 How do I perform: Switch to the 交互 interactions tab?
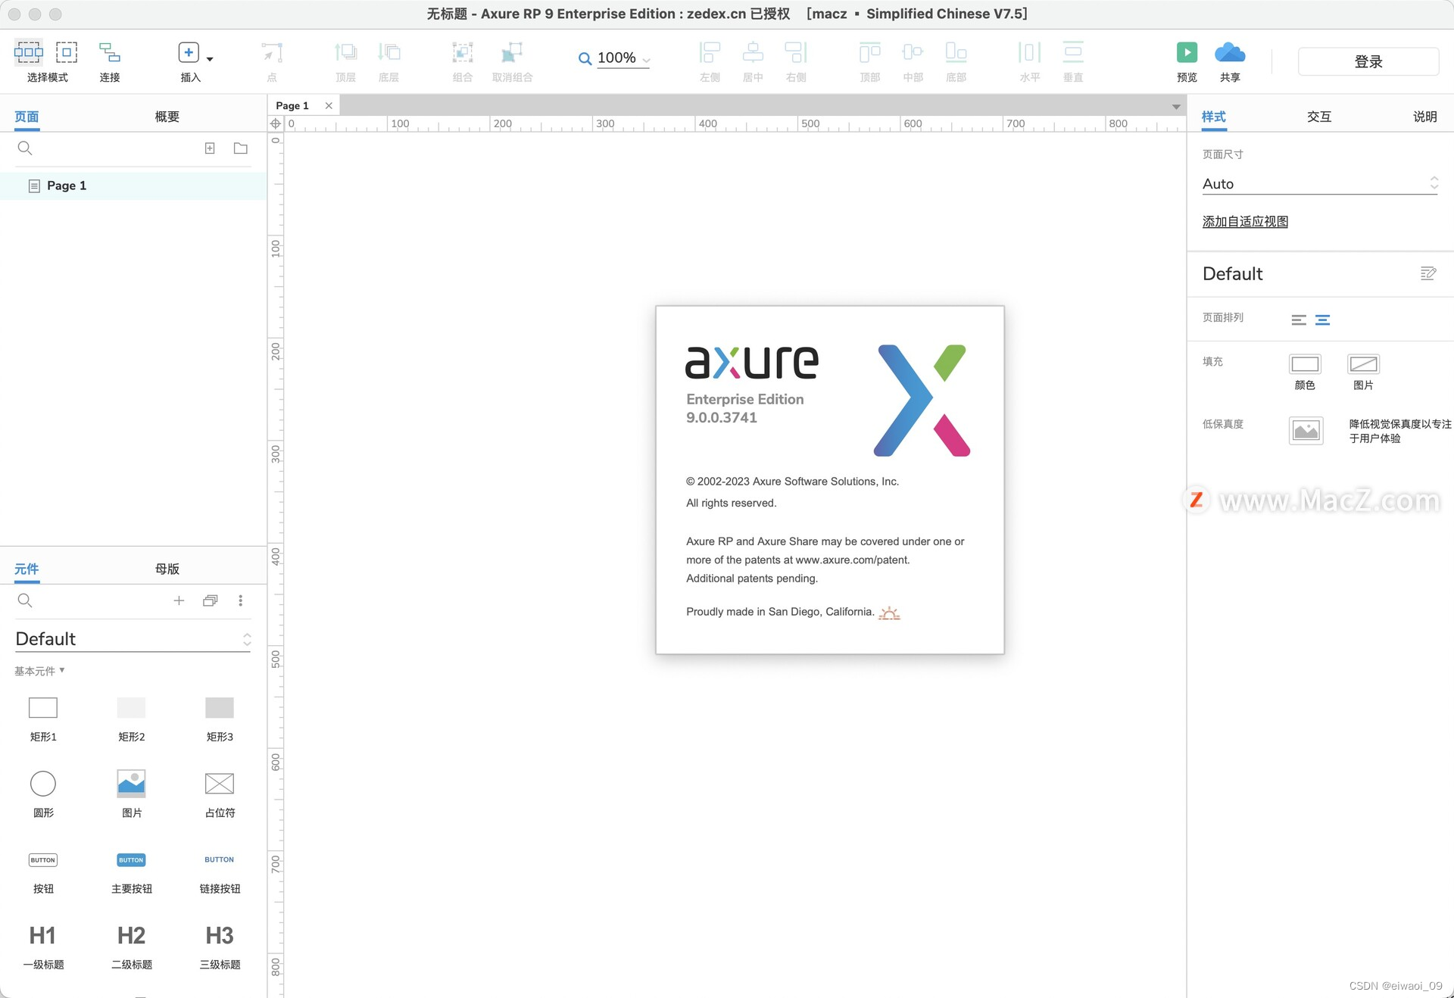[1318, 117]
